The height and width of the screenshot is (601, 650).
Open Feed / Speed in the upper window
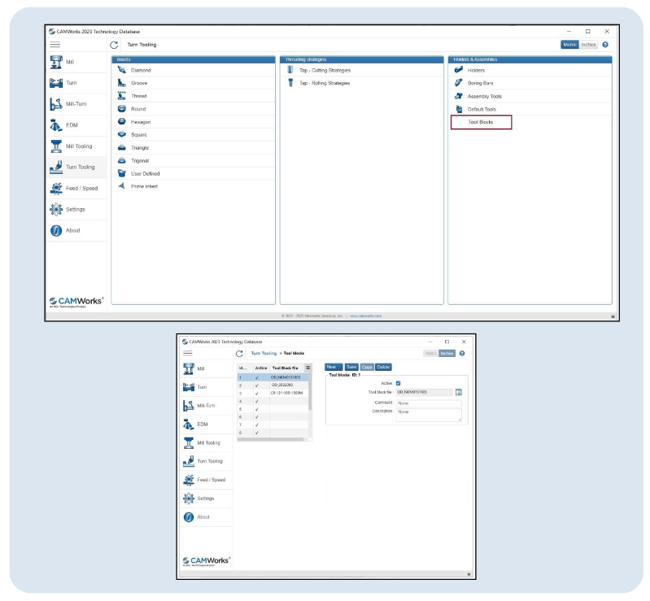pos(76,188)
